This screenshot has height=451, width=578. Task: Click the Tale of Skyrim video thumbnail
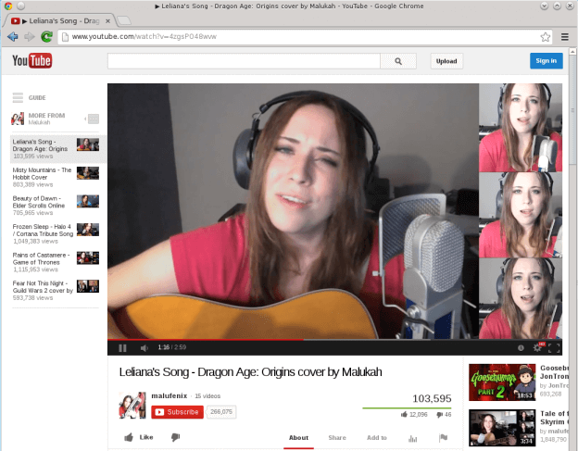(x=502, y=428)
